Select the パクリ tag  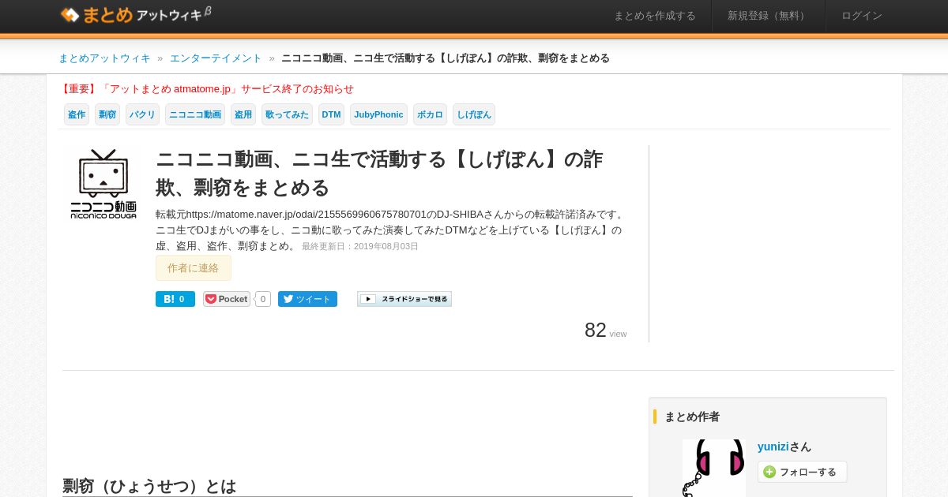point(142,114)
